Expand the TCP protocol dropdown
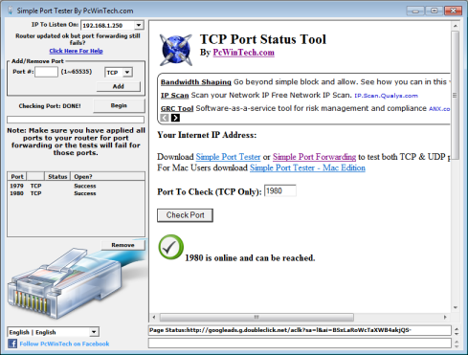Screen dimensions: 468x355 [127, 73]
